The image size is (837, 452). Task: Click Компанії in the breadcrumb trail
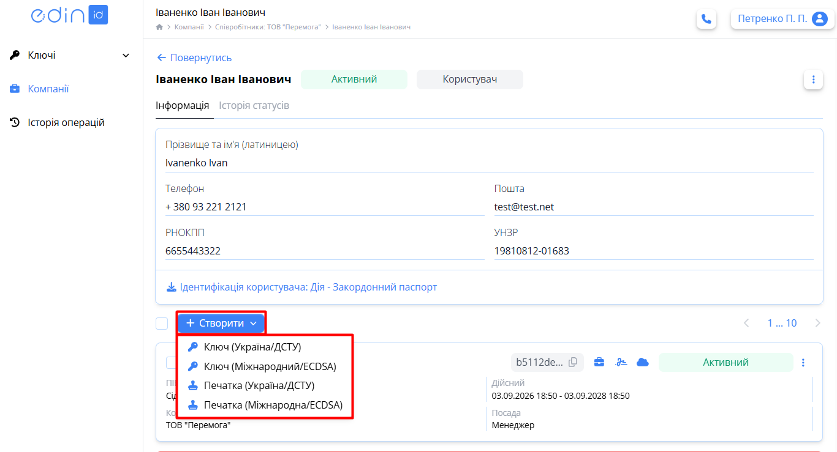189,27
